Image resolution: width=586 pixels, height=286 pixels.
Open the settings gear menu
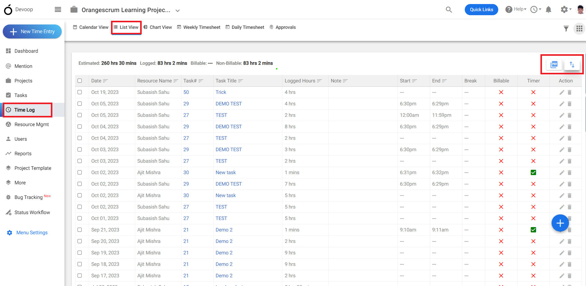[x=566, y=10]
